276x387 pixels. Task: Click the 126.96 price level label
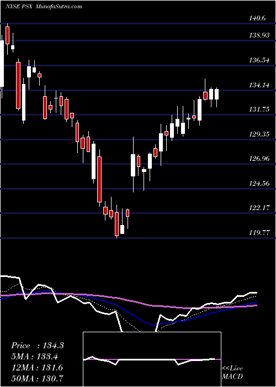(x=259, y=159)
